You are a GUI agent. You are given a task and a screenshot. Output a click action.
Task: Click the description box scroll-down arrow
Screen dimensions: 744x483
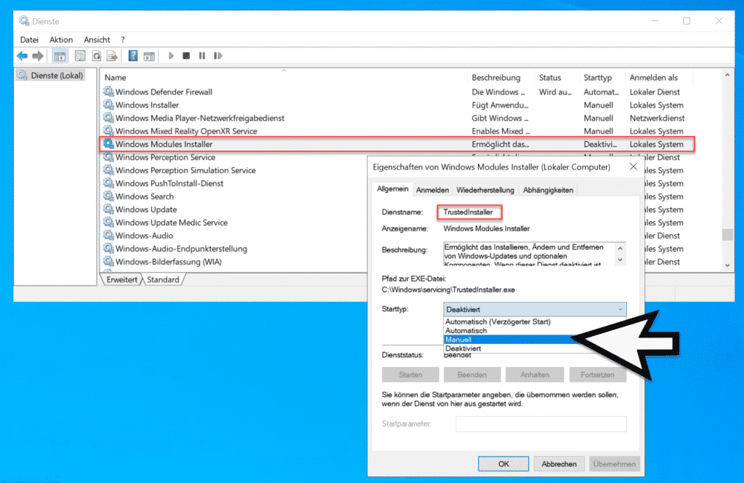click(x=620, y=260)
